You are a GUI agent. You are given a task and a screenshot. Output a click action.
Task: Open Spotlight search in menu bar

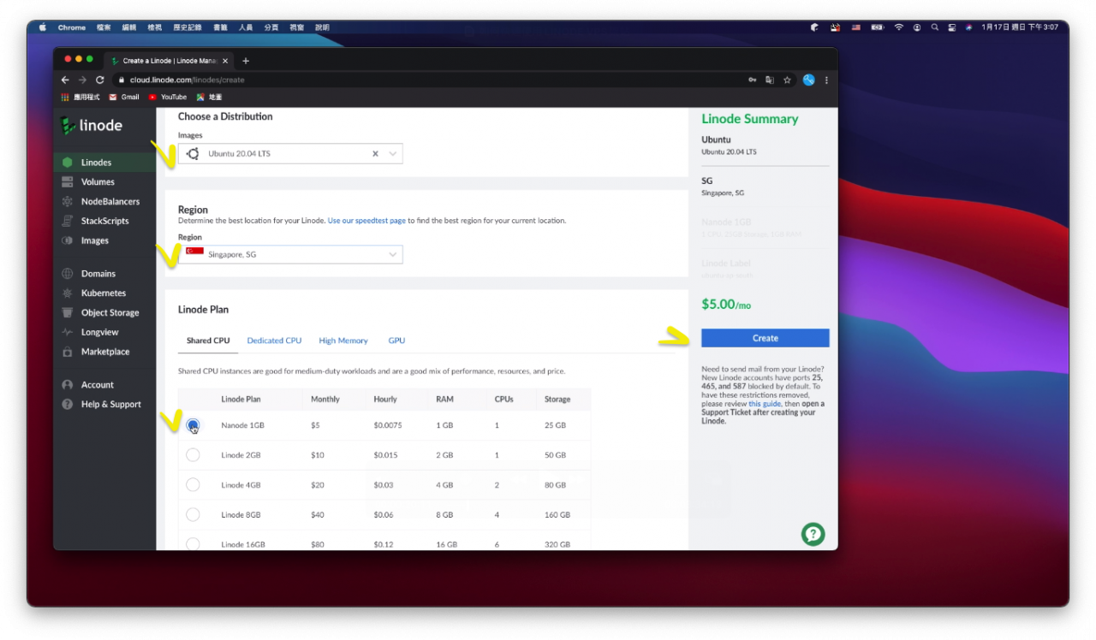tap(935, 27)
